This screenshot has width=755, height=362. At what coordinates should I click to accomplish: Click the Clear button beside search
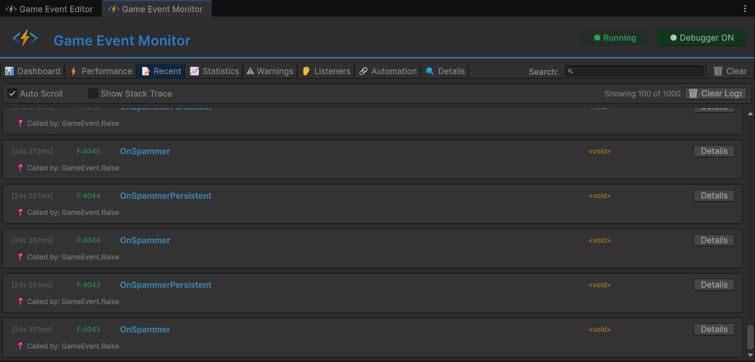click(x=730, y=71)
